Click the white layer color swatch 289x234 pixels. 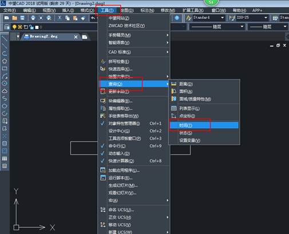[x=37, y=27]
